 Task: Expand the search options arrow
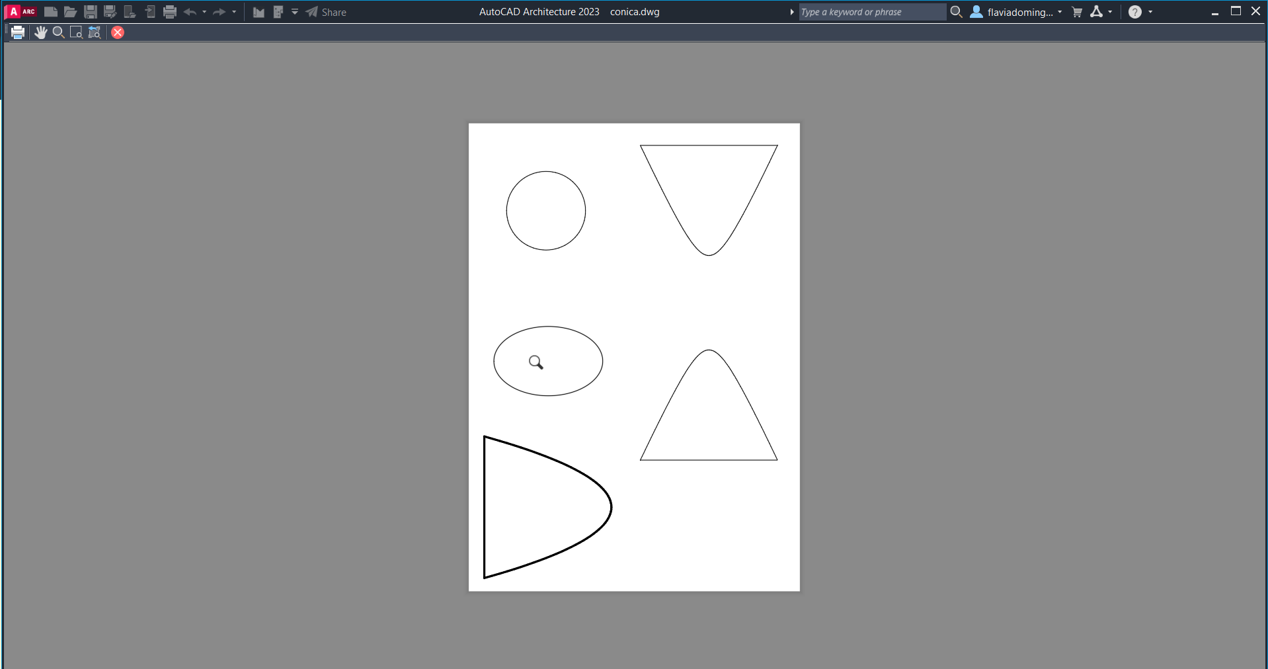tap(792, 12)
